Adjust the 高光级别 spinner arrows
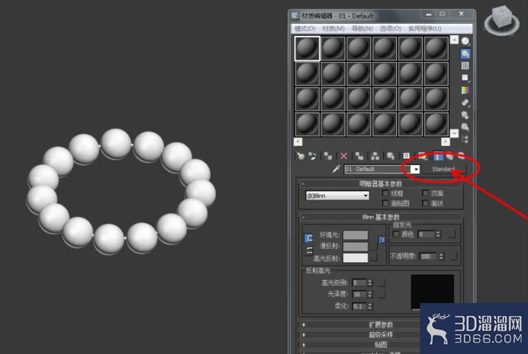Viewport: 528px width, 354px height. (370, 283)
